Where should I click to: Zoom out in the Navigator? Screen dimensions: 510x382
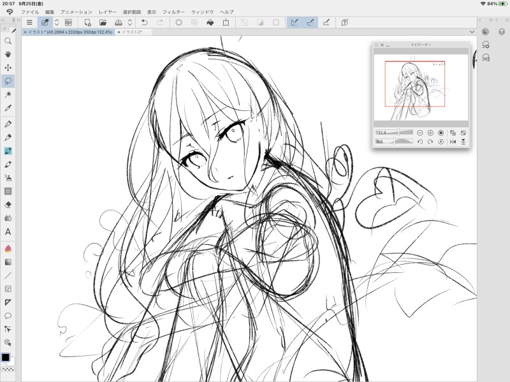pos(420,133)
